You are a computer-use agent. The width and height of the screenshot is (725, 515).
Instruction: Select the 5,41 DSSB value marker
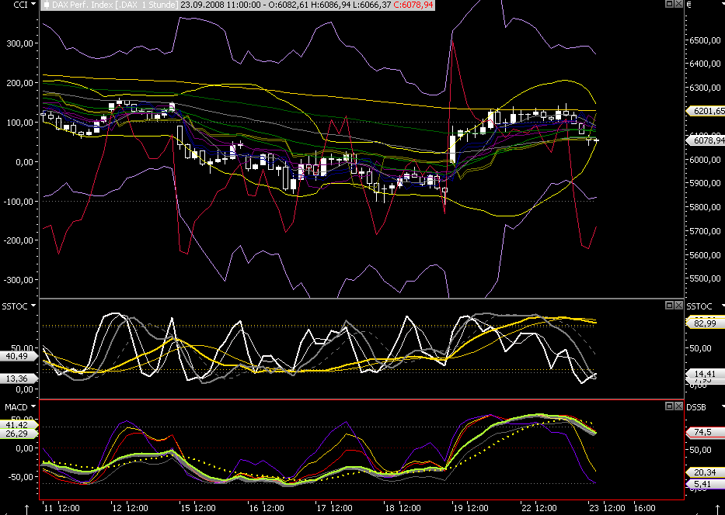tap(704, 484)
